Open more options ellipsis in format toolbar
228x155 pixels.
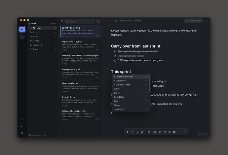point(181,132)
